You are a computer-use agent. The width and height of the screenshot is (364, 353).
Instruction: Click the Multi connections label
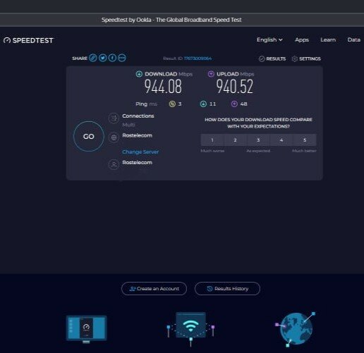pos(128,125)
